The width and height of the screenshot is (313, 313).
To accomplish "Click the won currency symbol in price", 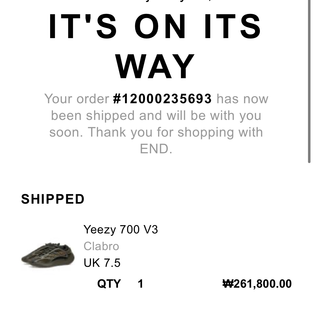I will coord(228,284).
